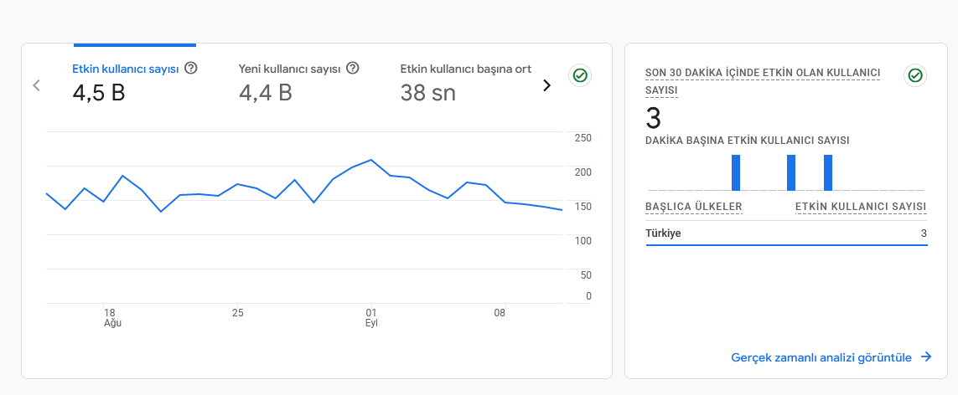
Task: Select Etkin kullanıcı başına ort metric tab
Action: pyautogui.click(x=466, y=82)
